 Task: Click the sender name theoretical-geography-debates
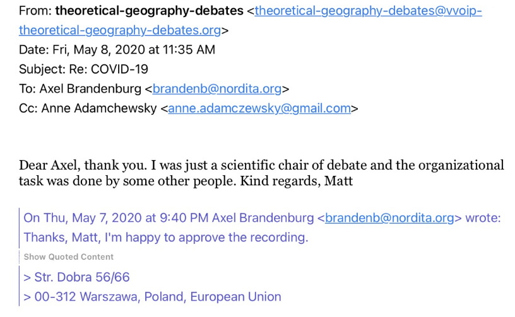(149, 11)
